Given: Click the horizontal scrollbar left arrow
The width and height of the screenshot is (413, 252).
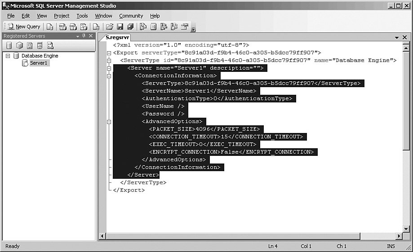Looking at the screenshot, I should click(x=102, y=236).
